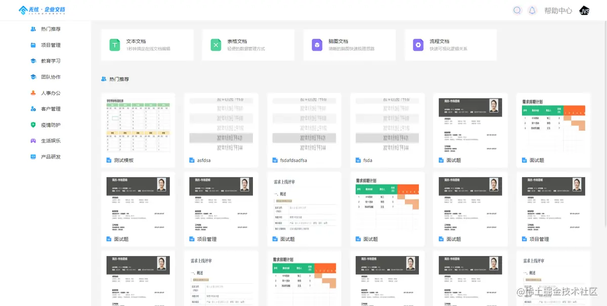Open 产品研发 sidebar icon
Image resolution: width=607 pixels, height=306 pixels.
(33, 157)
